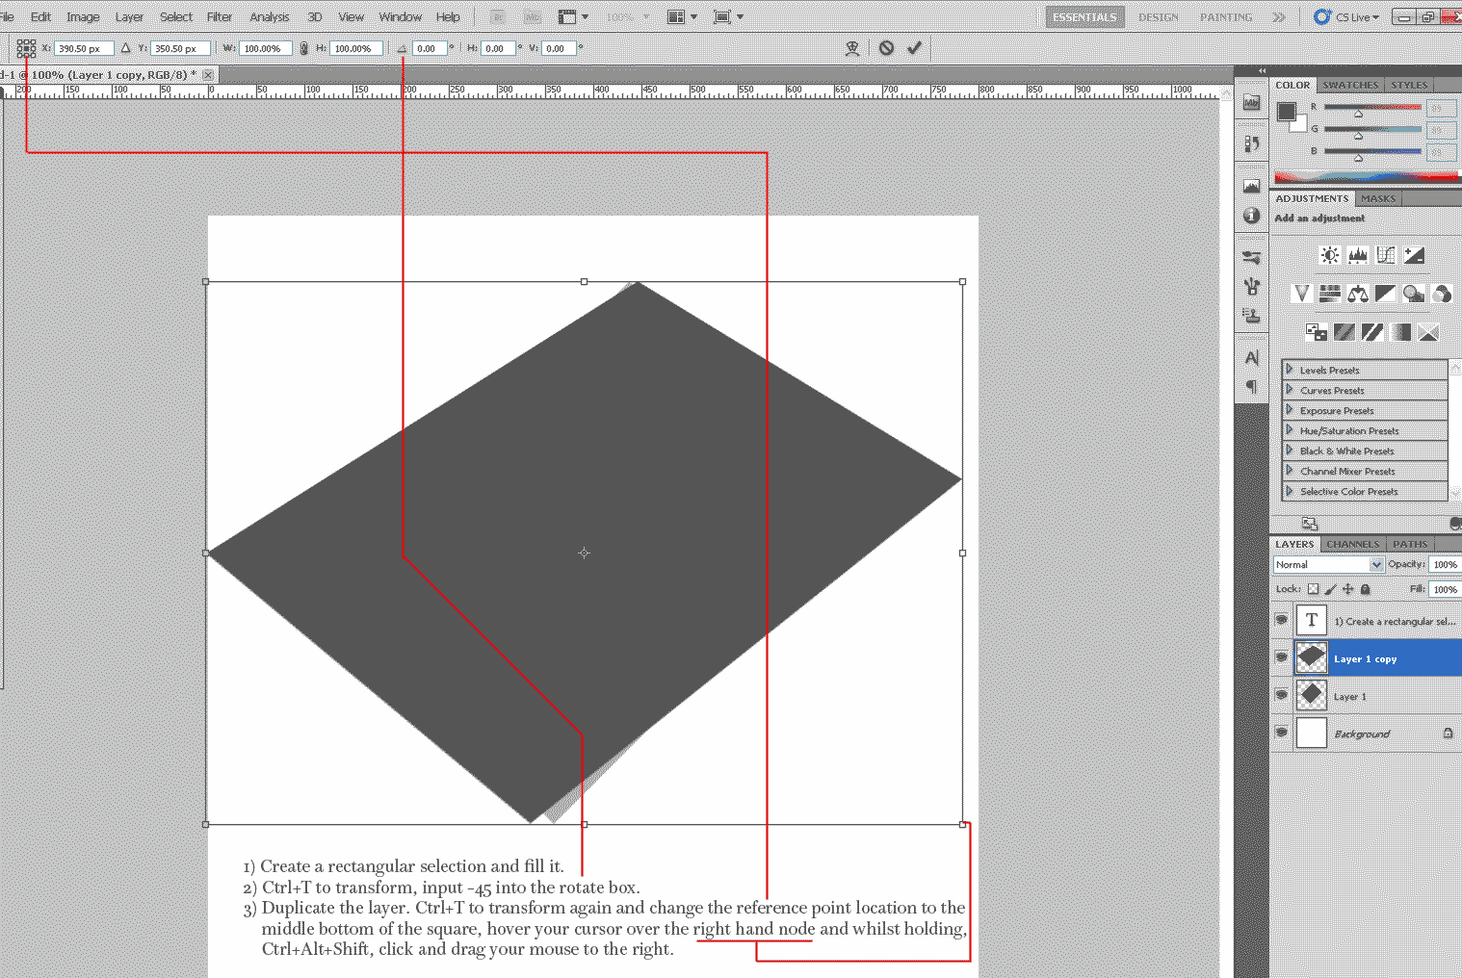This screenshot has height=978, width=1462.
Task: Click the lock all padlock icon in Layers
Action: pyautogui.click(x=1365, y=589)
